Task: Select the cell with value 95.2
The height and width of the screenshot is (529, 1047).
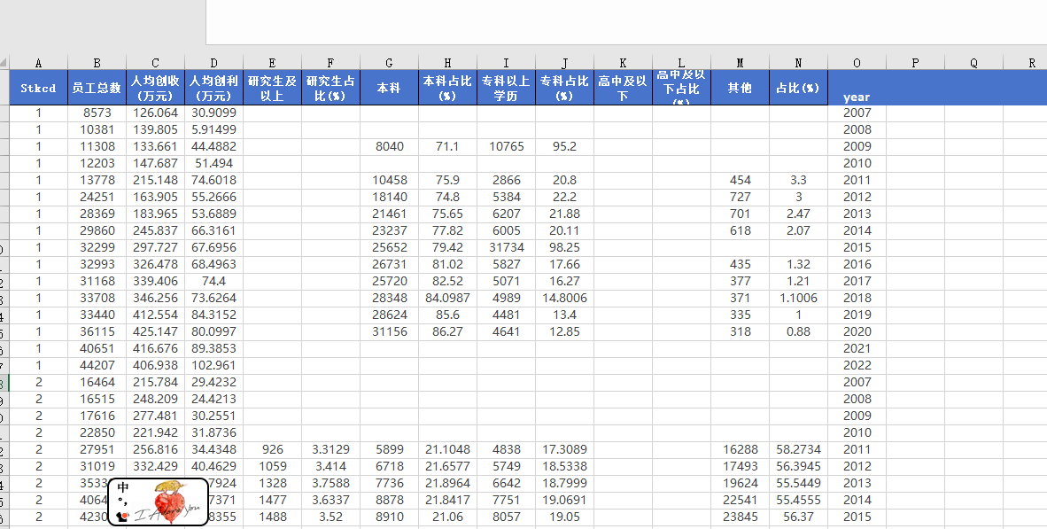Action: click(565, 146)
